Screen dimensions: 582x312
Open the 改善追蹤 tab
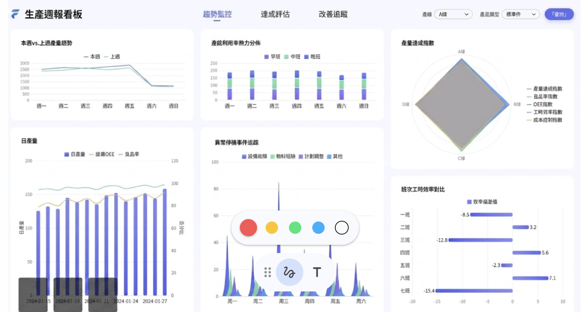pos(333,14)
